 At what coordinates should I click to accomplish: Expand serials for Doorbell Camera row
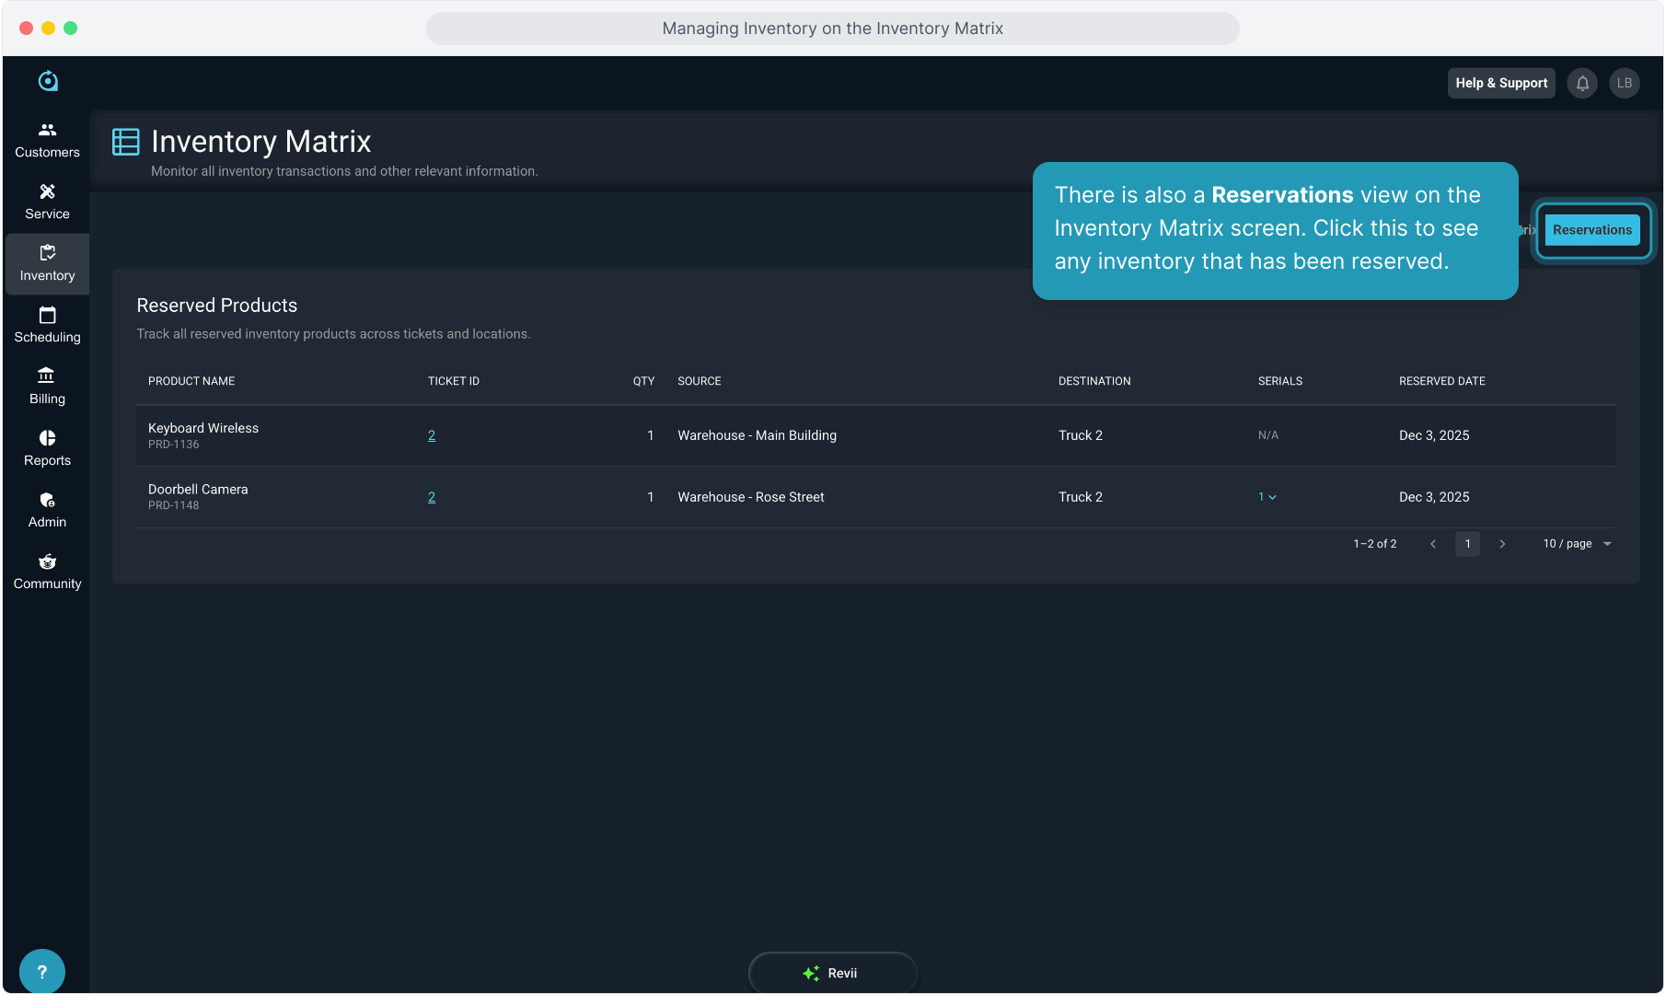click(x=1267, y=497)
